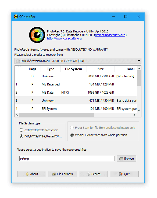Click the disk drive icon in media selector
Image resolution: width=157 pixels, height=198 pixels.
(18, 61)
